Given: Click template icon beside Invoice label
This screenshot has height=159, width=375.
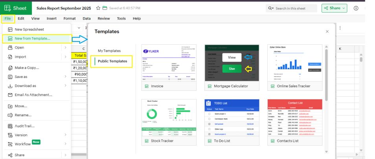Looking at the screenshot, I should pyautogui.click(x=147, y=86).
